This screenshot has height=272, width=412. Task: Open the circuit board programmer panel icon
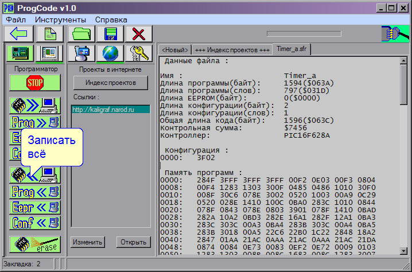(x=20, y=53)
